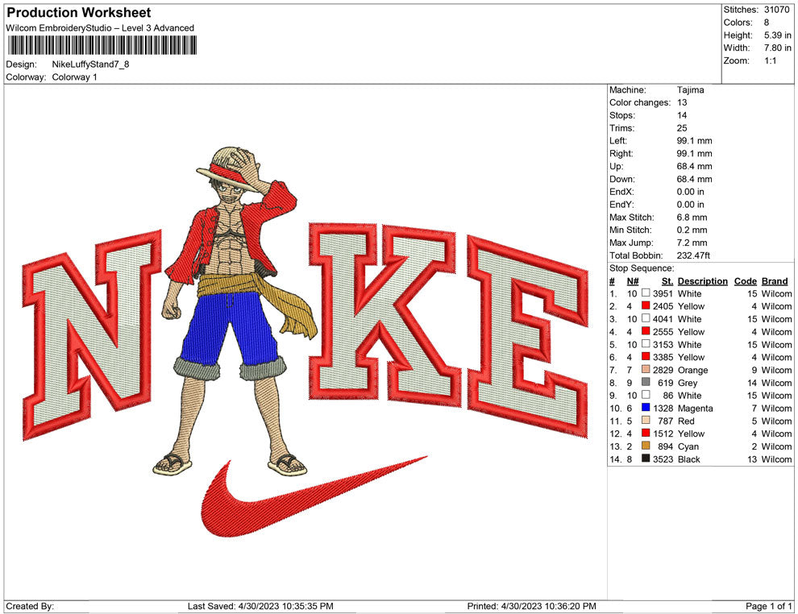
Task: Click the skin-tone swatch in Orange row 7
Action: click(x=646, y=369)
